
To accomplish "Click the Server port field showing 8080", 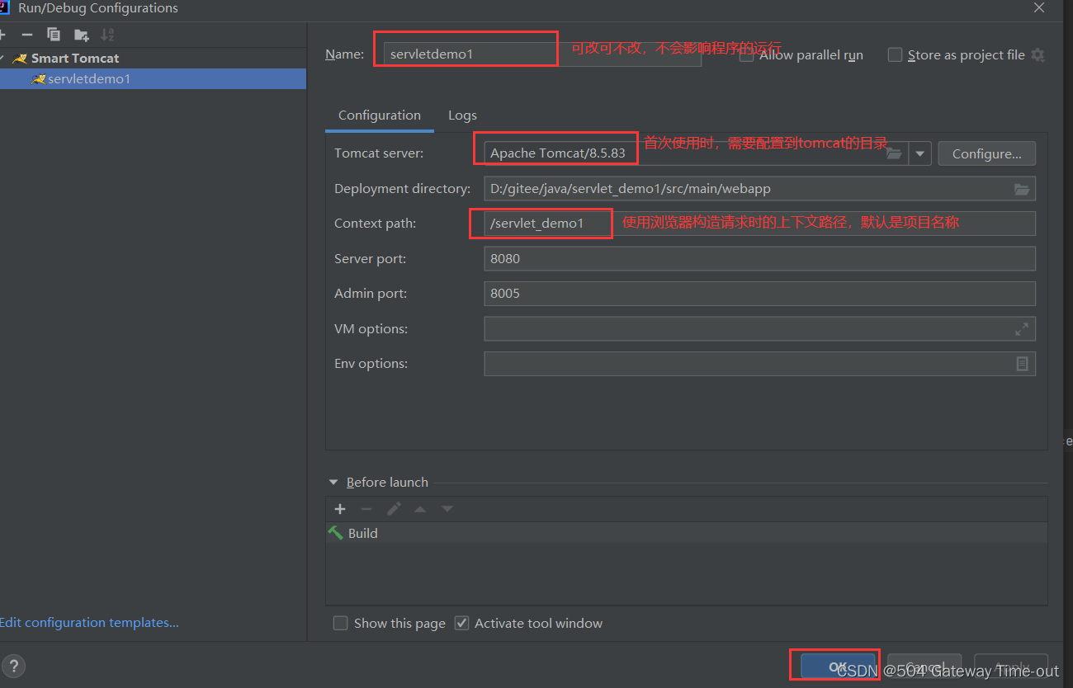I will 759,259.
